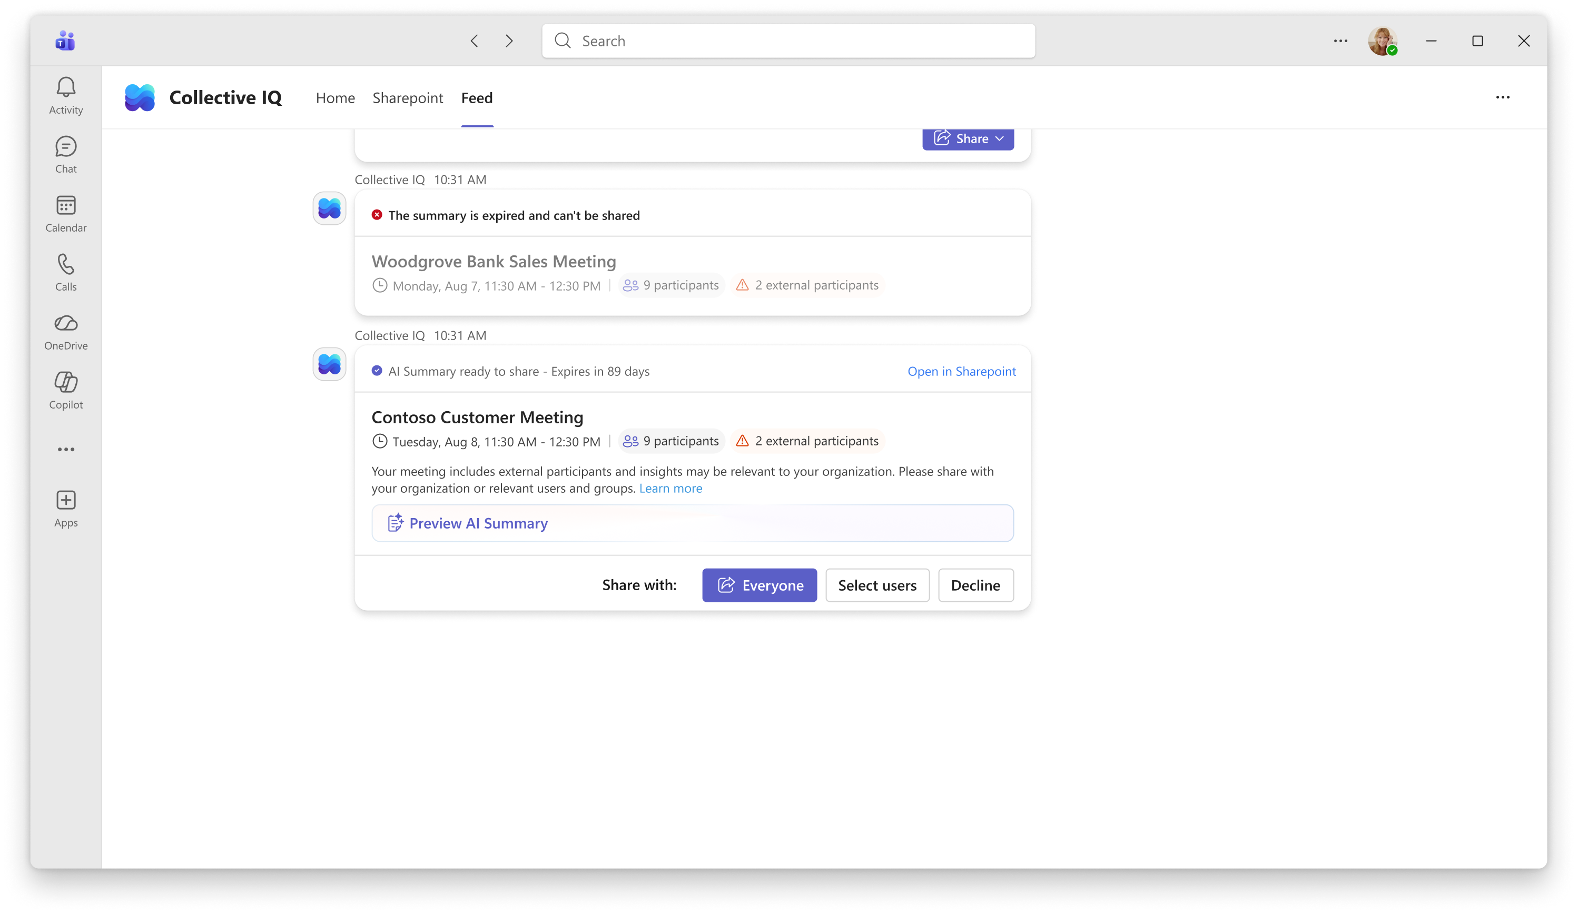Viewport: 1578px width, 914px height.
Task: Switch to the Sharepoint tab
Action: click(408, 97)
